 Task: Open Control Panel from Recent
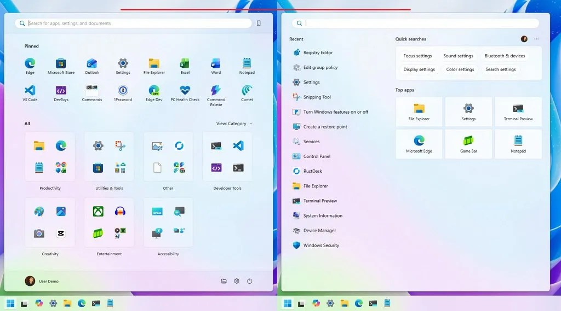(312, 156)
